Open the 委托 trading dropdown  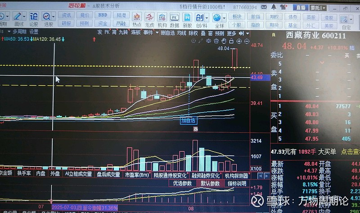tap(318, 8)
